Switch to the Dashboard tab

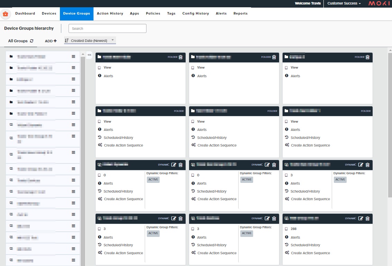coord(25,14)
